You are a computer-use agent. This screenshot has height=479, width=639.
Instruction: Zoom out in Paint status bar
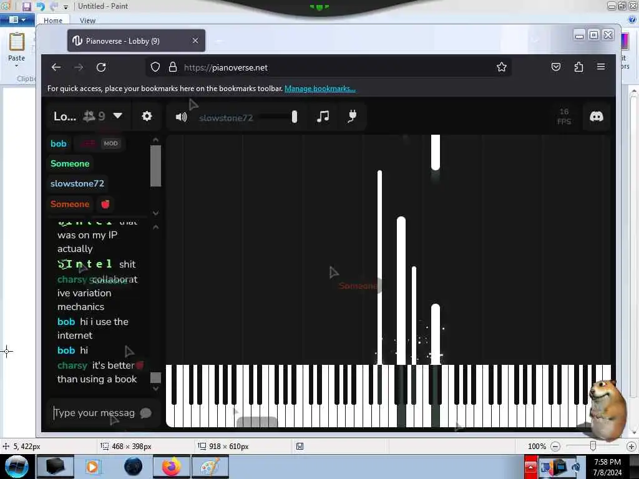pyautogui.click(x=555, y=447)
